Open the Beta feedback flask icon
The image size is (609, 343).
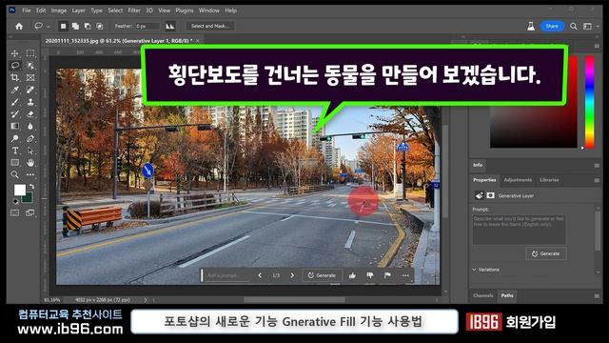(x=531, y=26)
